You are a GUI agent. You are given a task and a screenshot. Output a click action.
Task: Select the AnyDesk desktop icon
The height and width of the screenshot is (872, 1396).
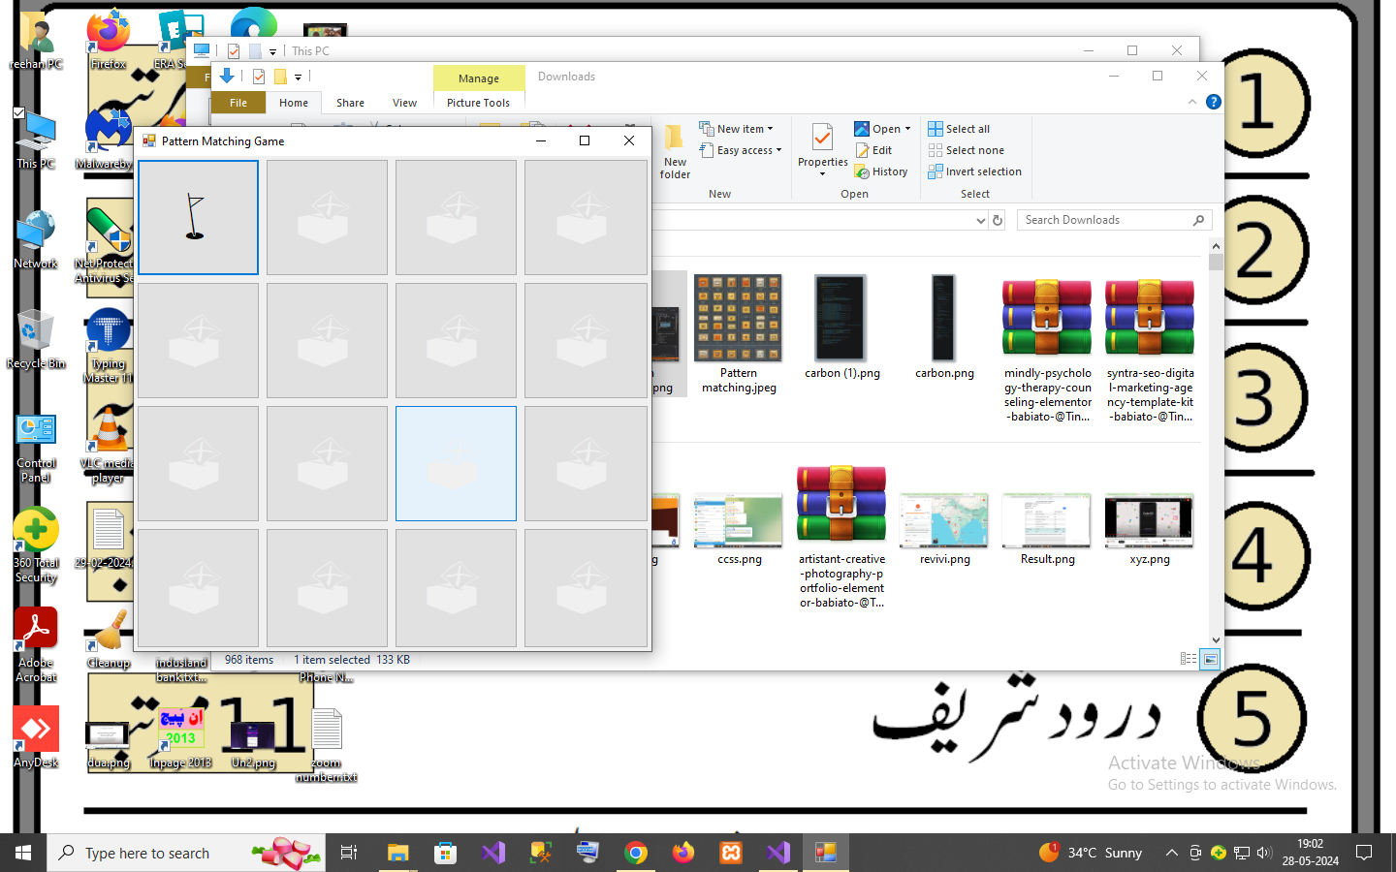(36, 737)
